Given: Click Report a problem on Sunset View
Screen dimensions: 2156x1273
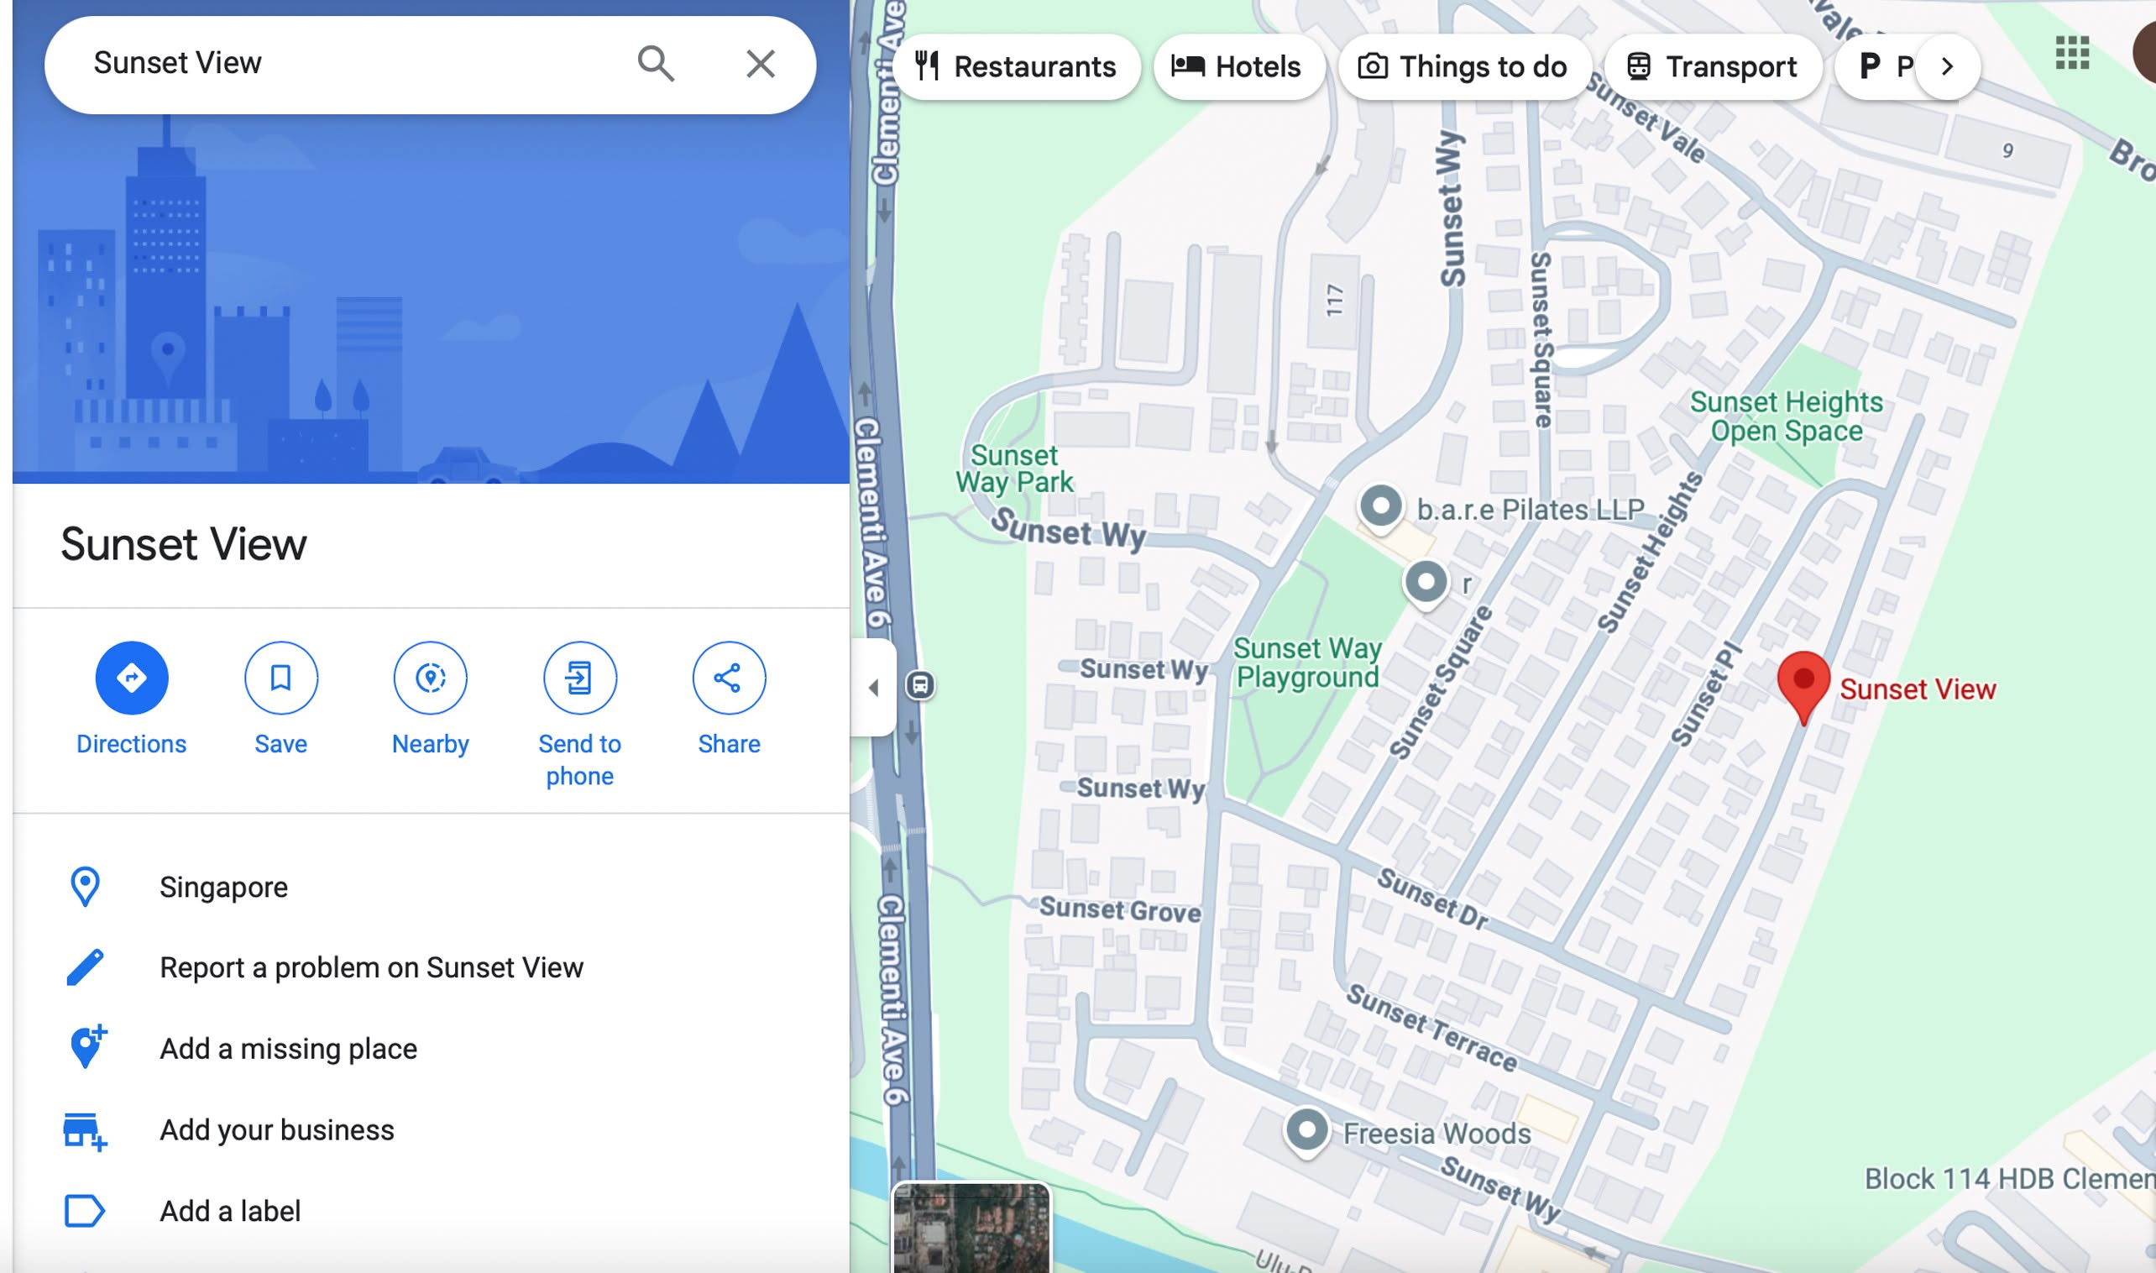Looking at the screenshot, I should 370,967.
